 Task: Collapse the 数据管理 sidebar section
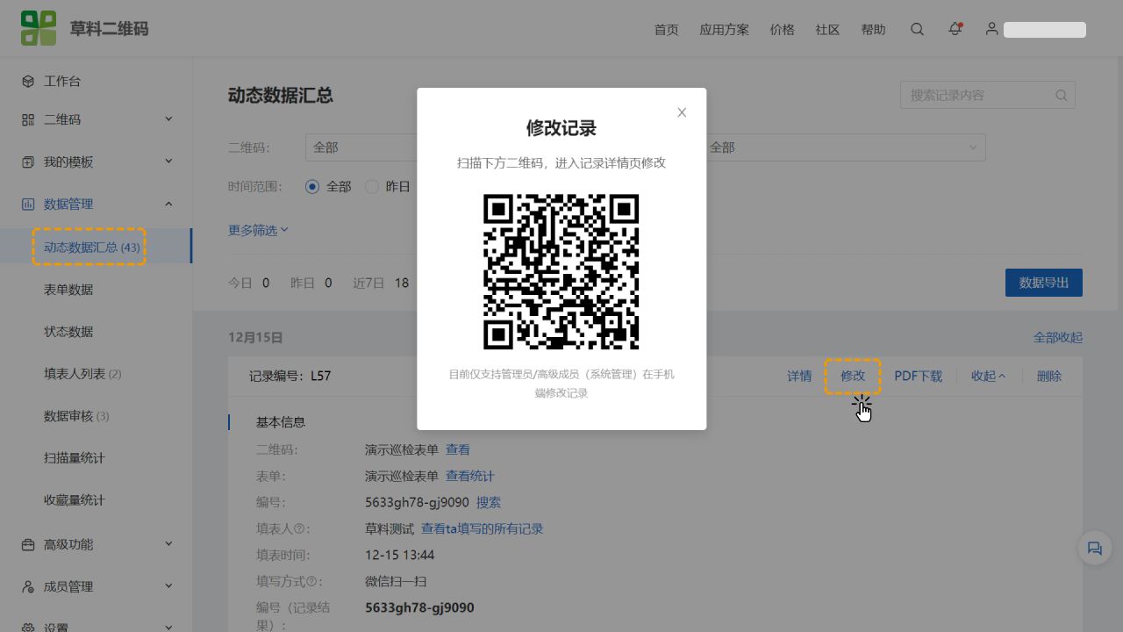(x=168, y=204)
